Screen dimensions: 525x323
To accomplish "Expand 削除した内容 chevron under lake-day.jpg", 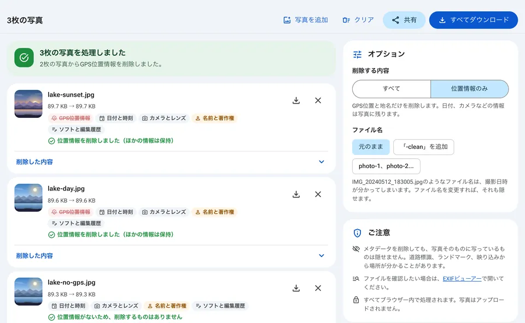I will [322, 255].
